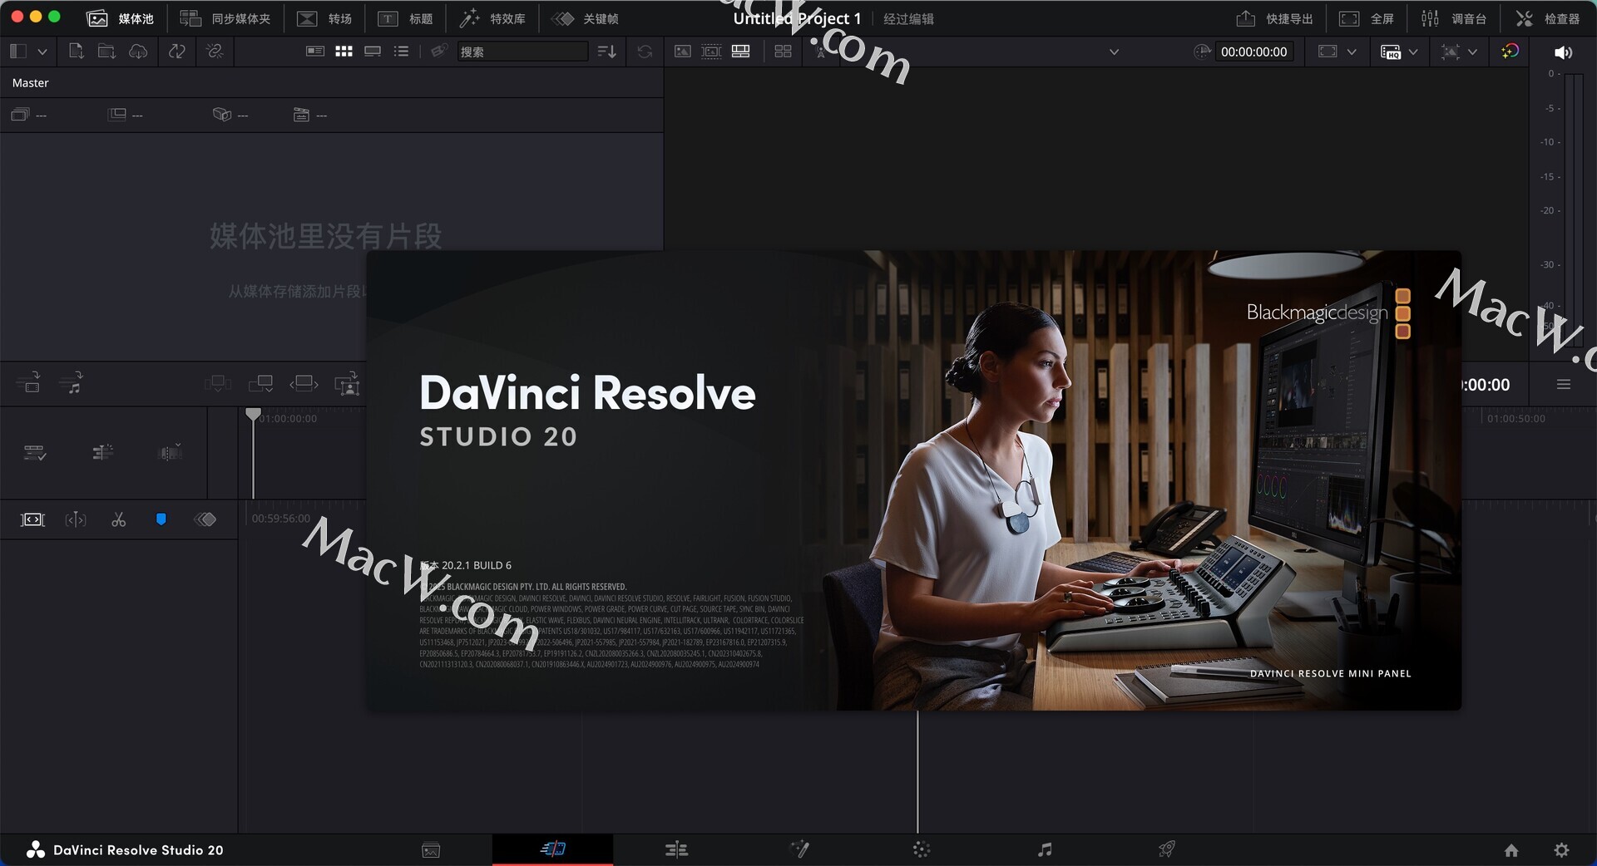Click the 快捷导出 quick export button

tap(1274, 18)
